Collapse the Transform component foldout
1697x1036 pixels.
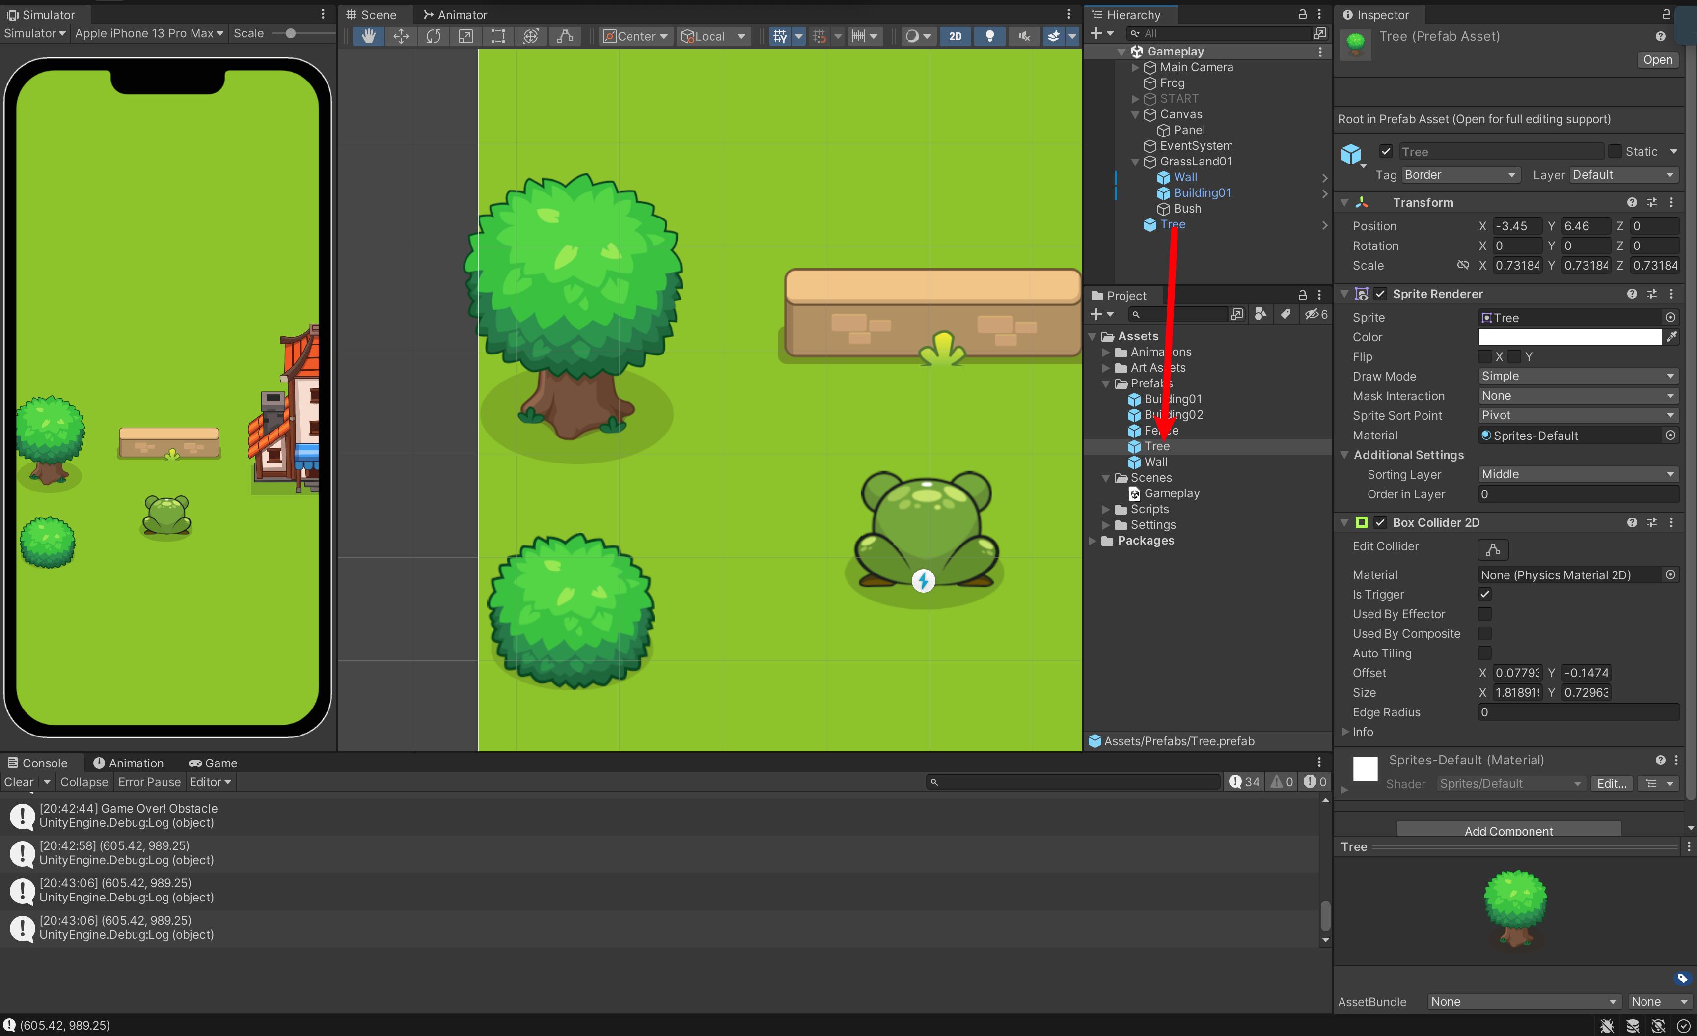click(1344, 202)
